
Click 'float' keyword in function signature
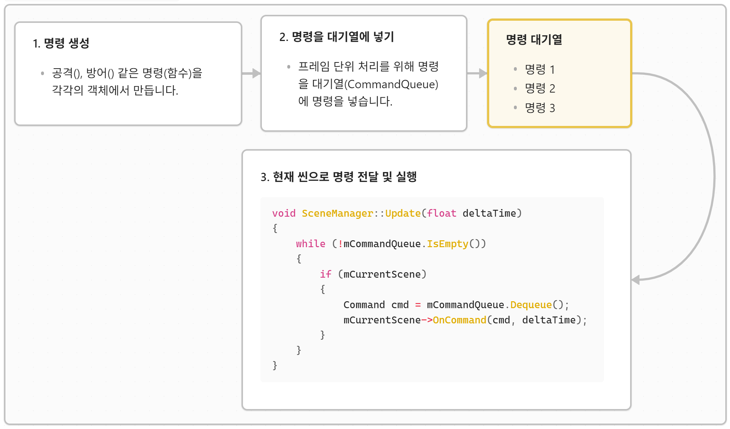click(x=441, y=213)
